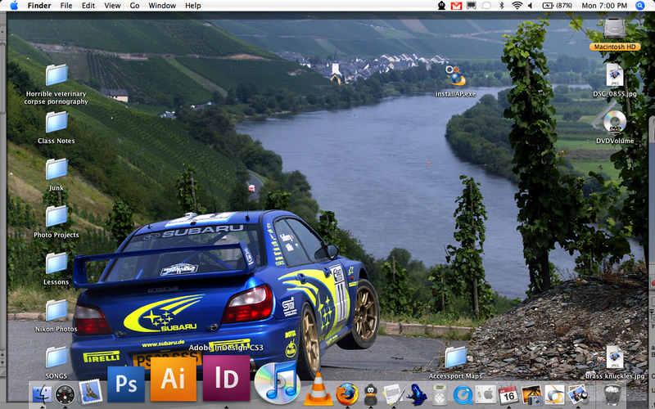Screen dimensions: 655x409
Task: Open the Window menu
Action: tap(162, 6)
